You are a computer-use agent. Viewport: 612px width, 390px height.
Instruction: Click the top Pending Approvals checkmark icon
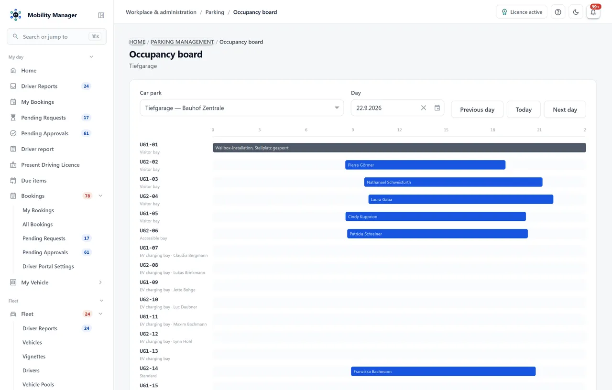pyautogui.click(x=13, y=133)
